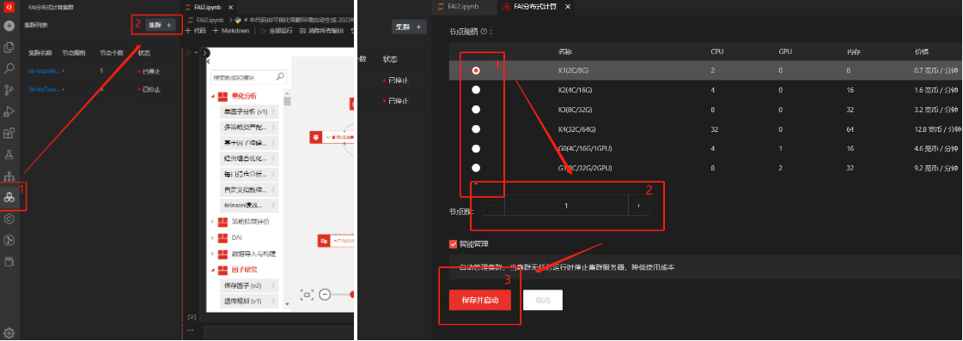Click the 保存并启动 button
The height and width of the screenshot is (341, 963).
click(x=479, y=300)
